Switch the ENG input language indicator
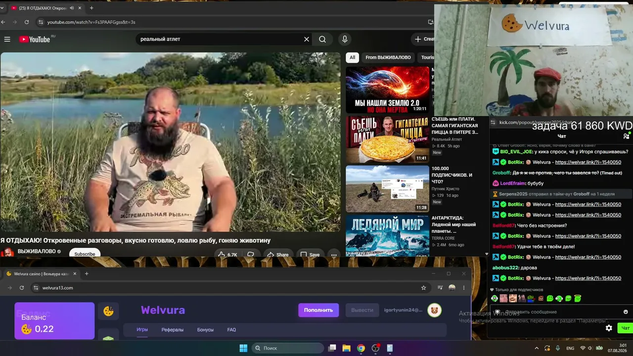The height and width of the screenshot is (356, 633). point(570,348)
